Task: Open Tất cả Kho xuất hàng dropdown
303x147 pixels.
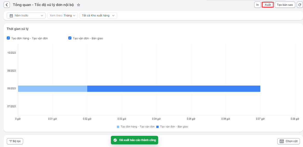Action: [x=98, y=16]
